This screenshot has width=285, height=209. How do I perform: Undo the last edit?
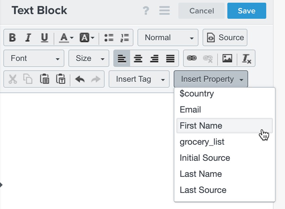[80, 79]
